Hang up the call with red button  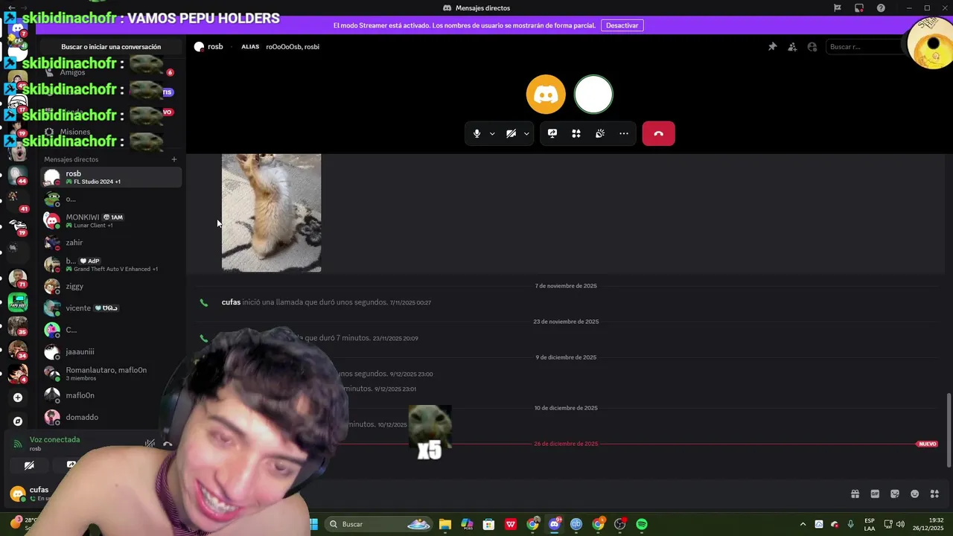pos(659,134)
